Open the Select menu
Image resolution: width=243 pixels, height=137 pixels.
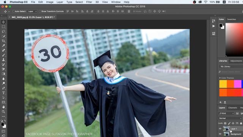79,2
